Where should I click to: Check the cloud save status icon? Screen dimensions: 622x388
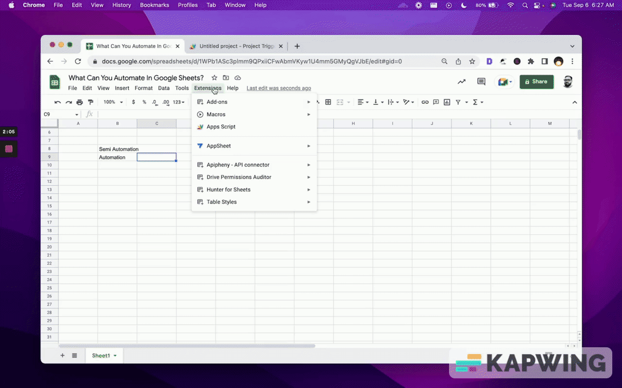tap(238, 78)
